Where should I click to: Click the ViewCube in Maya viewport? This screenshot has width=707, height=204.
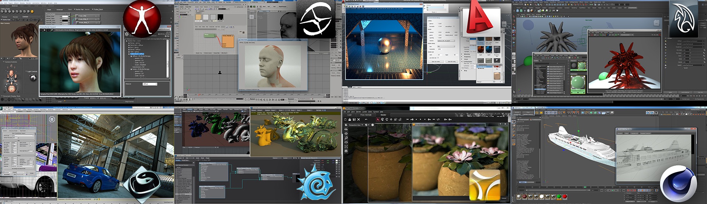pyautogui.click(x=656, y=23)
